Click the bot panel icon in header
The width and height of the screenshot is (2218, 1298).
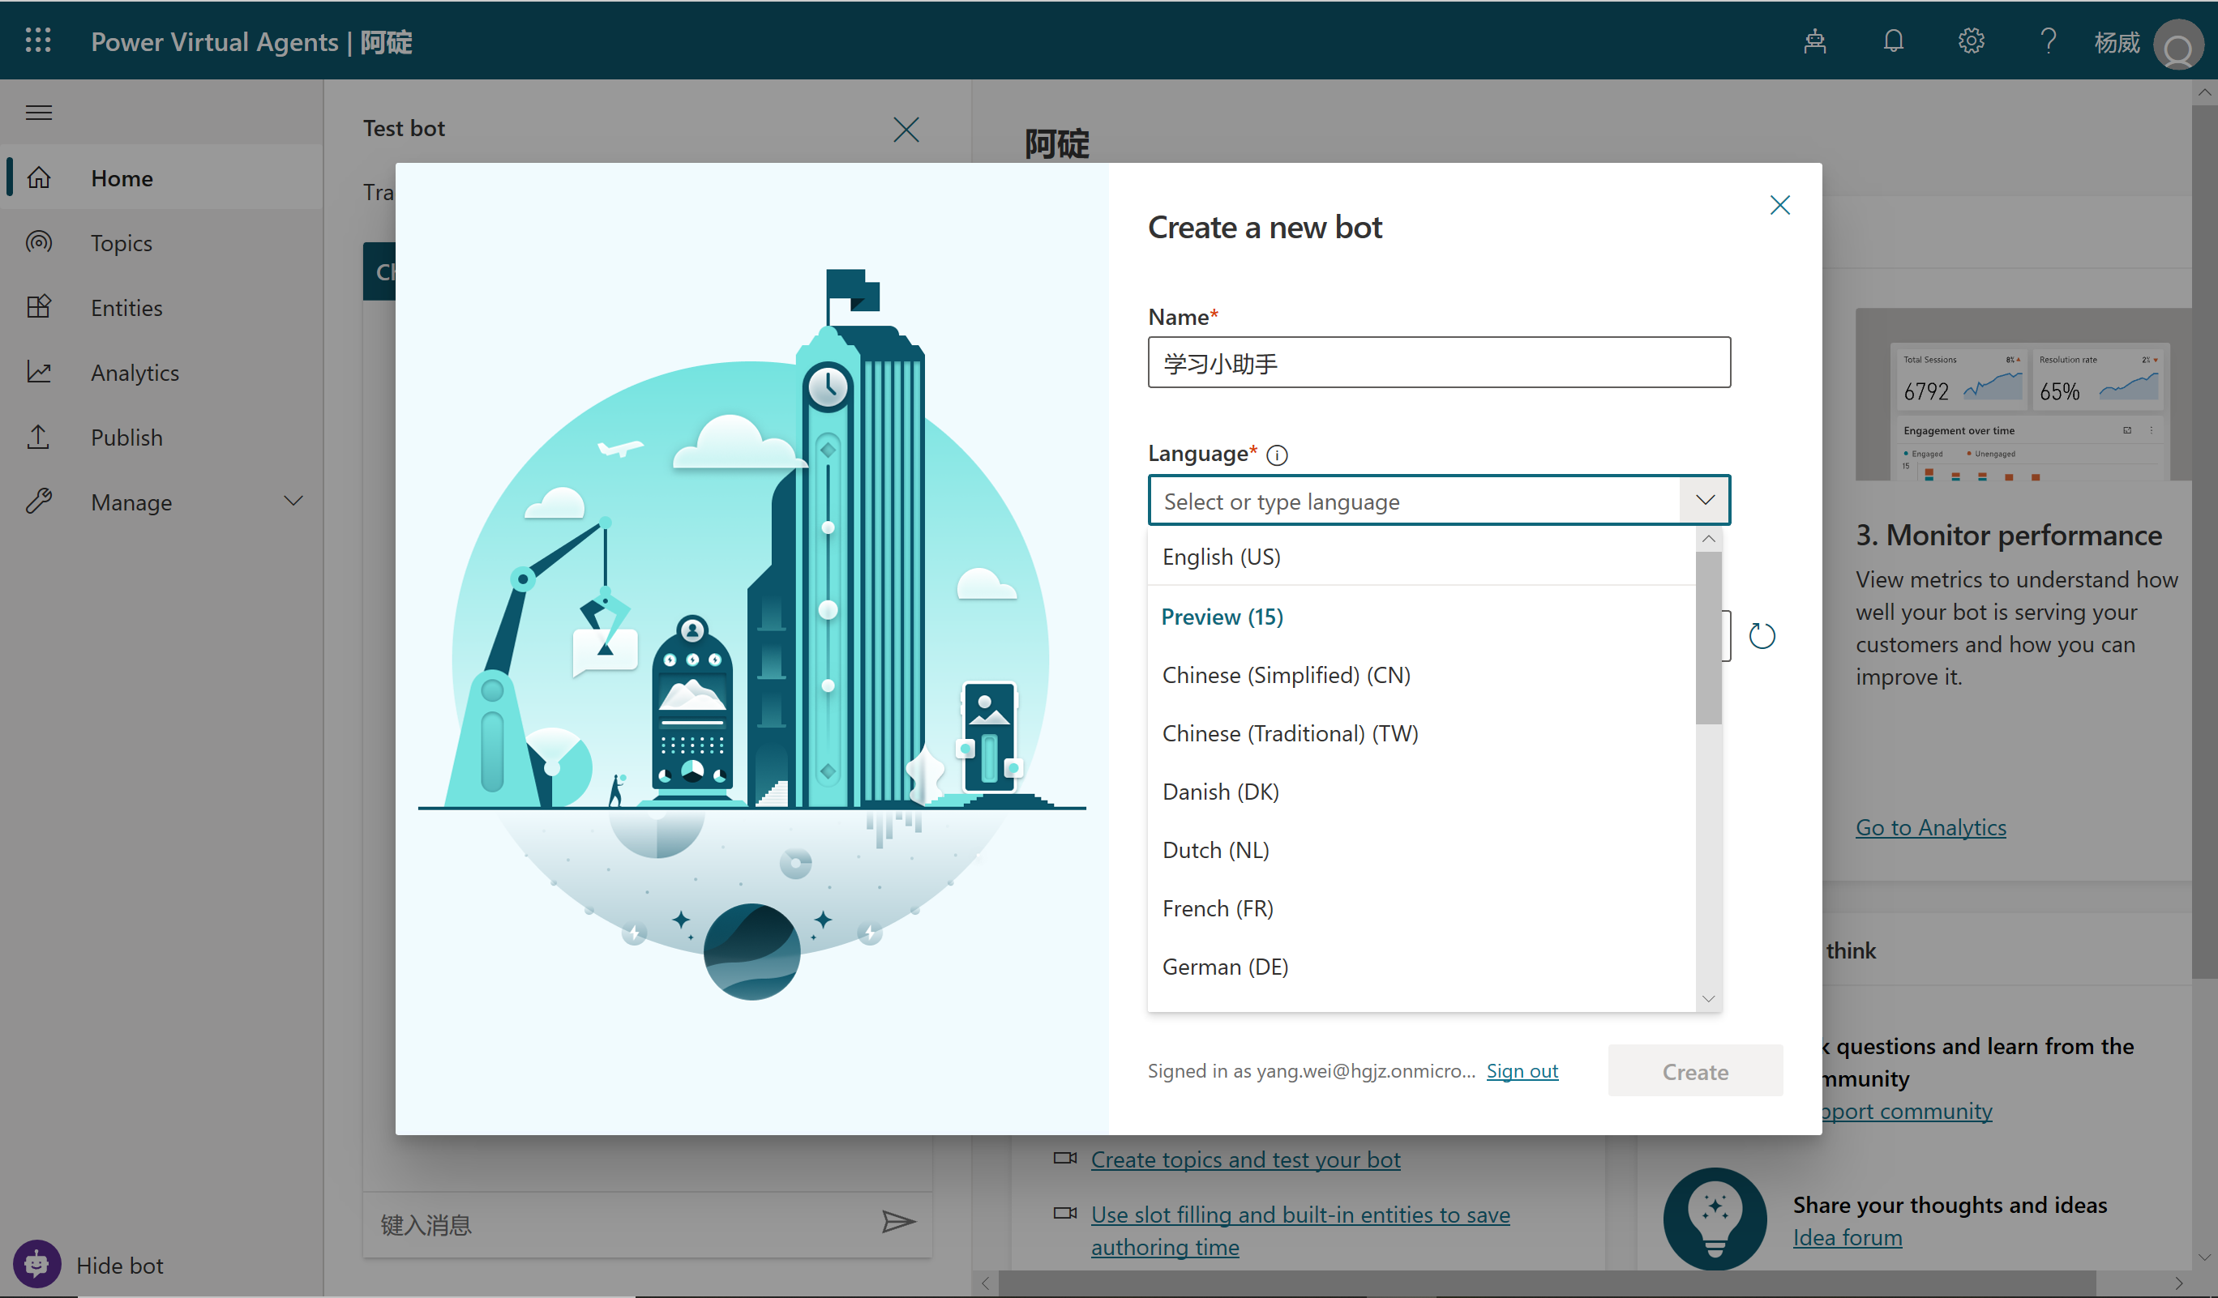(1814, 41)
